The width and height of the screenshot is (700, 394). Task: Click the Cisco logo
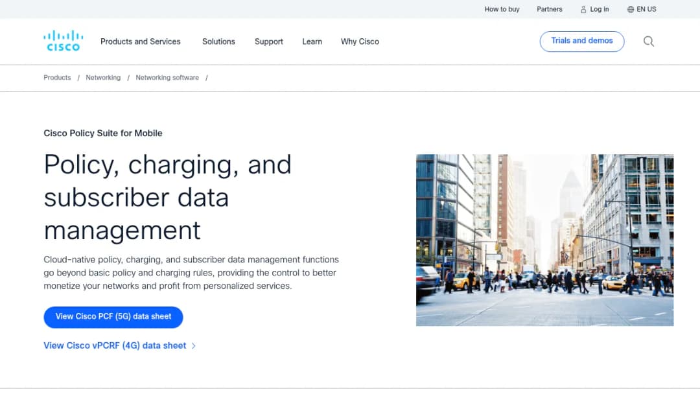click(63, 41)
